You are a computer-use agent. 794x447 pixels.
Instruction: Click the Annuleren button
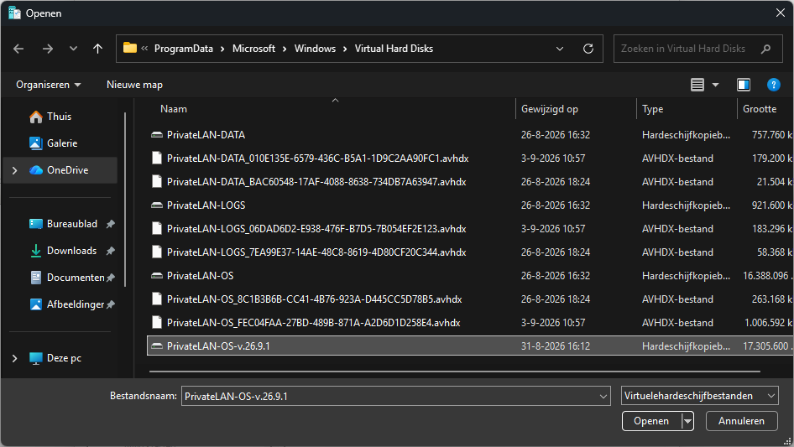point(741,421)
